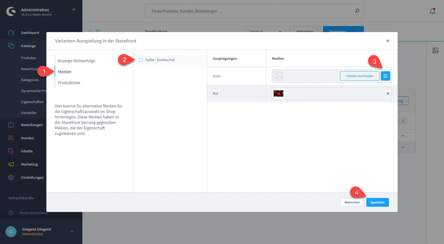Screen dimensions: 444x244
Task: Switch to Produktliste tab
Action: [x=69, y=83]
